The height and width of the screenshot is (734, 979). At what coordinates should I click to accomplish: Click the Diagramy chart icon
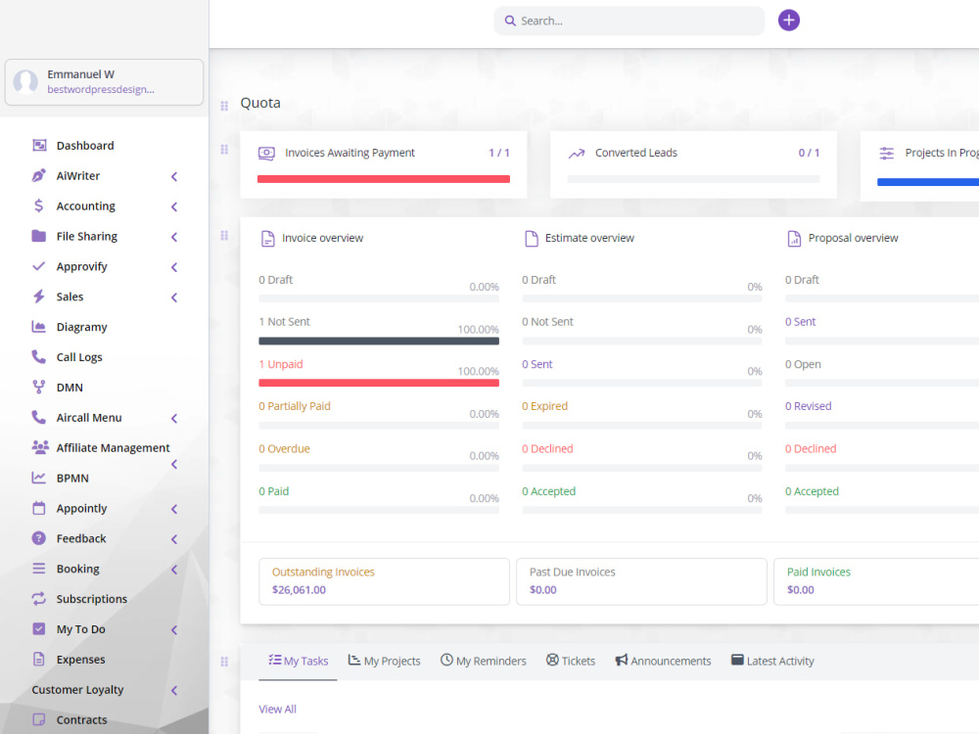[x=39, y=327]
